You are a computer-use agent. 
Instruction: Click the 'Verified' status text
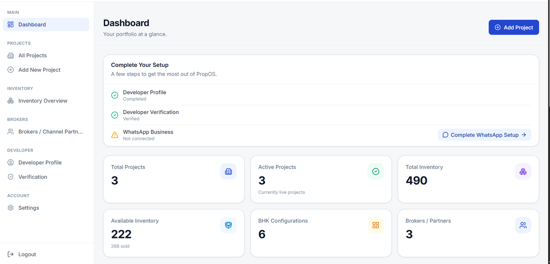click(131, 119)
